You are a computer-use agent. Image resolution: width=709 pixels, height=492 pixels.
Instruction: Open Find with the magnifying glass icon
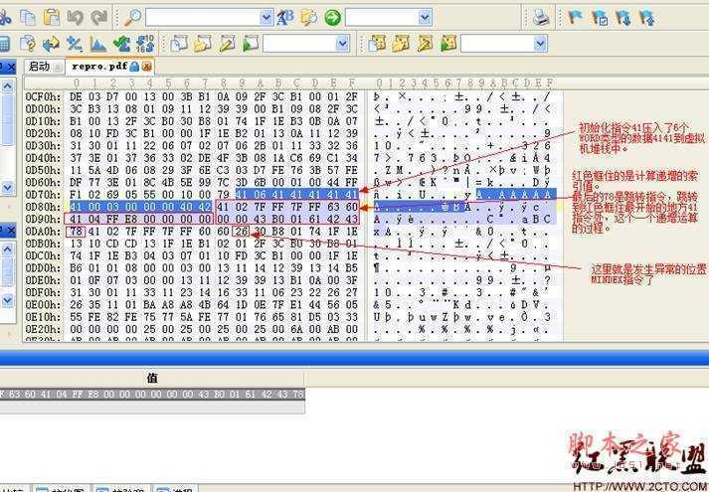[x=132, y=18]
